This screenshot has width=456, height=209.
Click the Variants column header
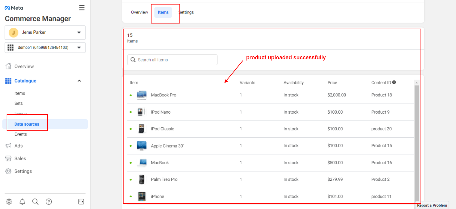point(247,83)
